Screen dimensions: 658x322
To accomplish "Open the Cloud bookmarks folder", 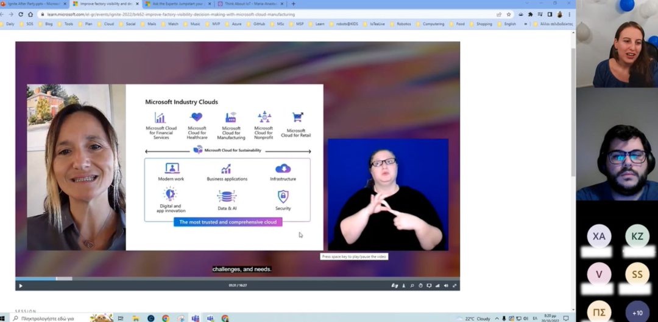I will pyautogui.click(x=106, y=24).
